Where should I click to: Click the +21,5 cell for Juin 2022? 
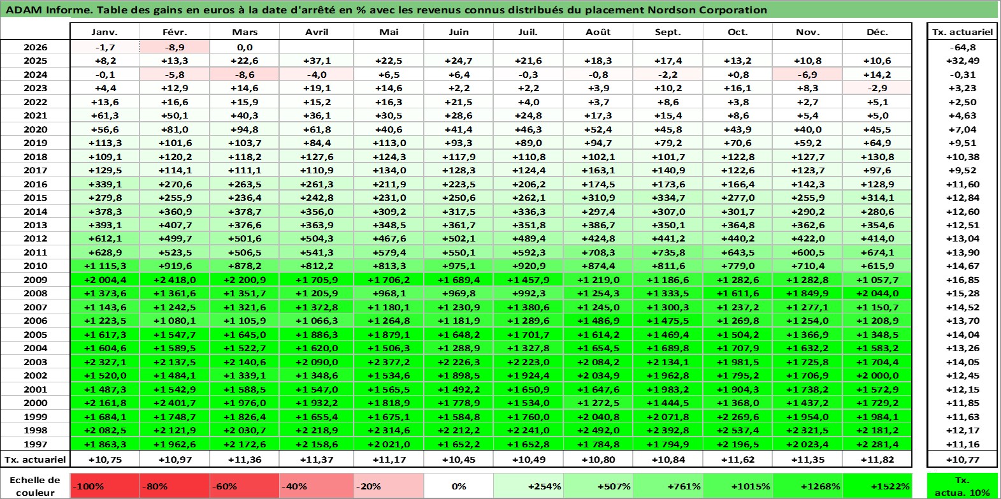click(x=459, y=102)
